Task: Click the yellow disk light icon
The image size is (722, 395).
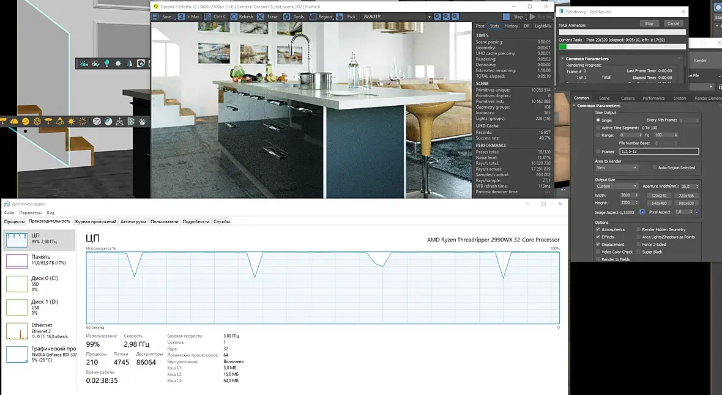Action: 48,122
